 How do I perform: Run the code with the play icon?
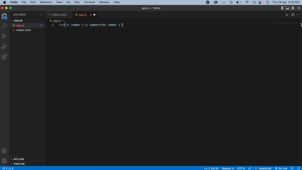tap(287, 15)
